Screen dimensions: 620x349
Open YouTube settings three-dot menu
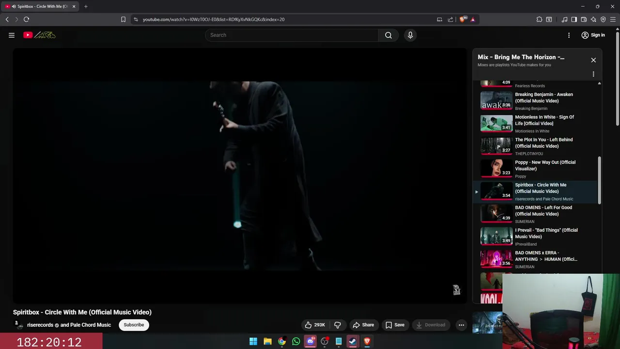pos(569,35)
